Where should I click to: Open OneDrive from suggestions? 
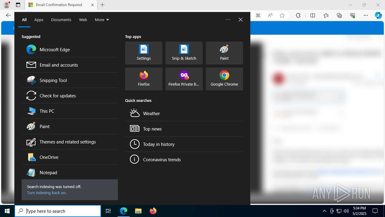coord(70,157)
